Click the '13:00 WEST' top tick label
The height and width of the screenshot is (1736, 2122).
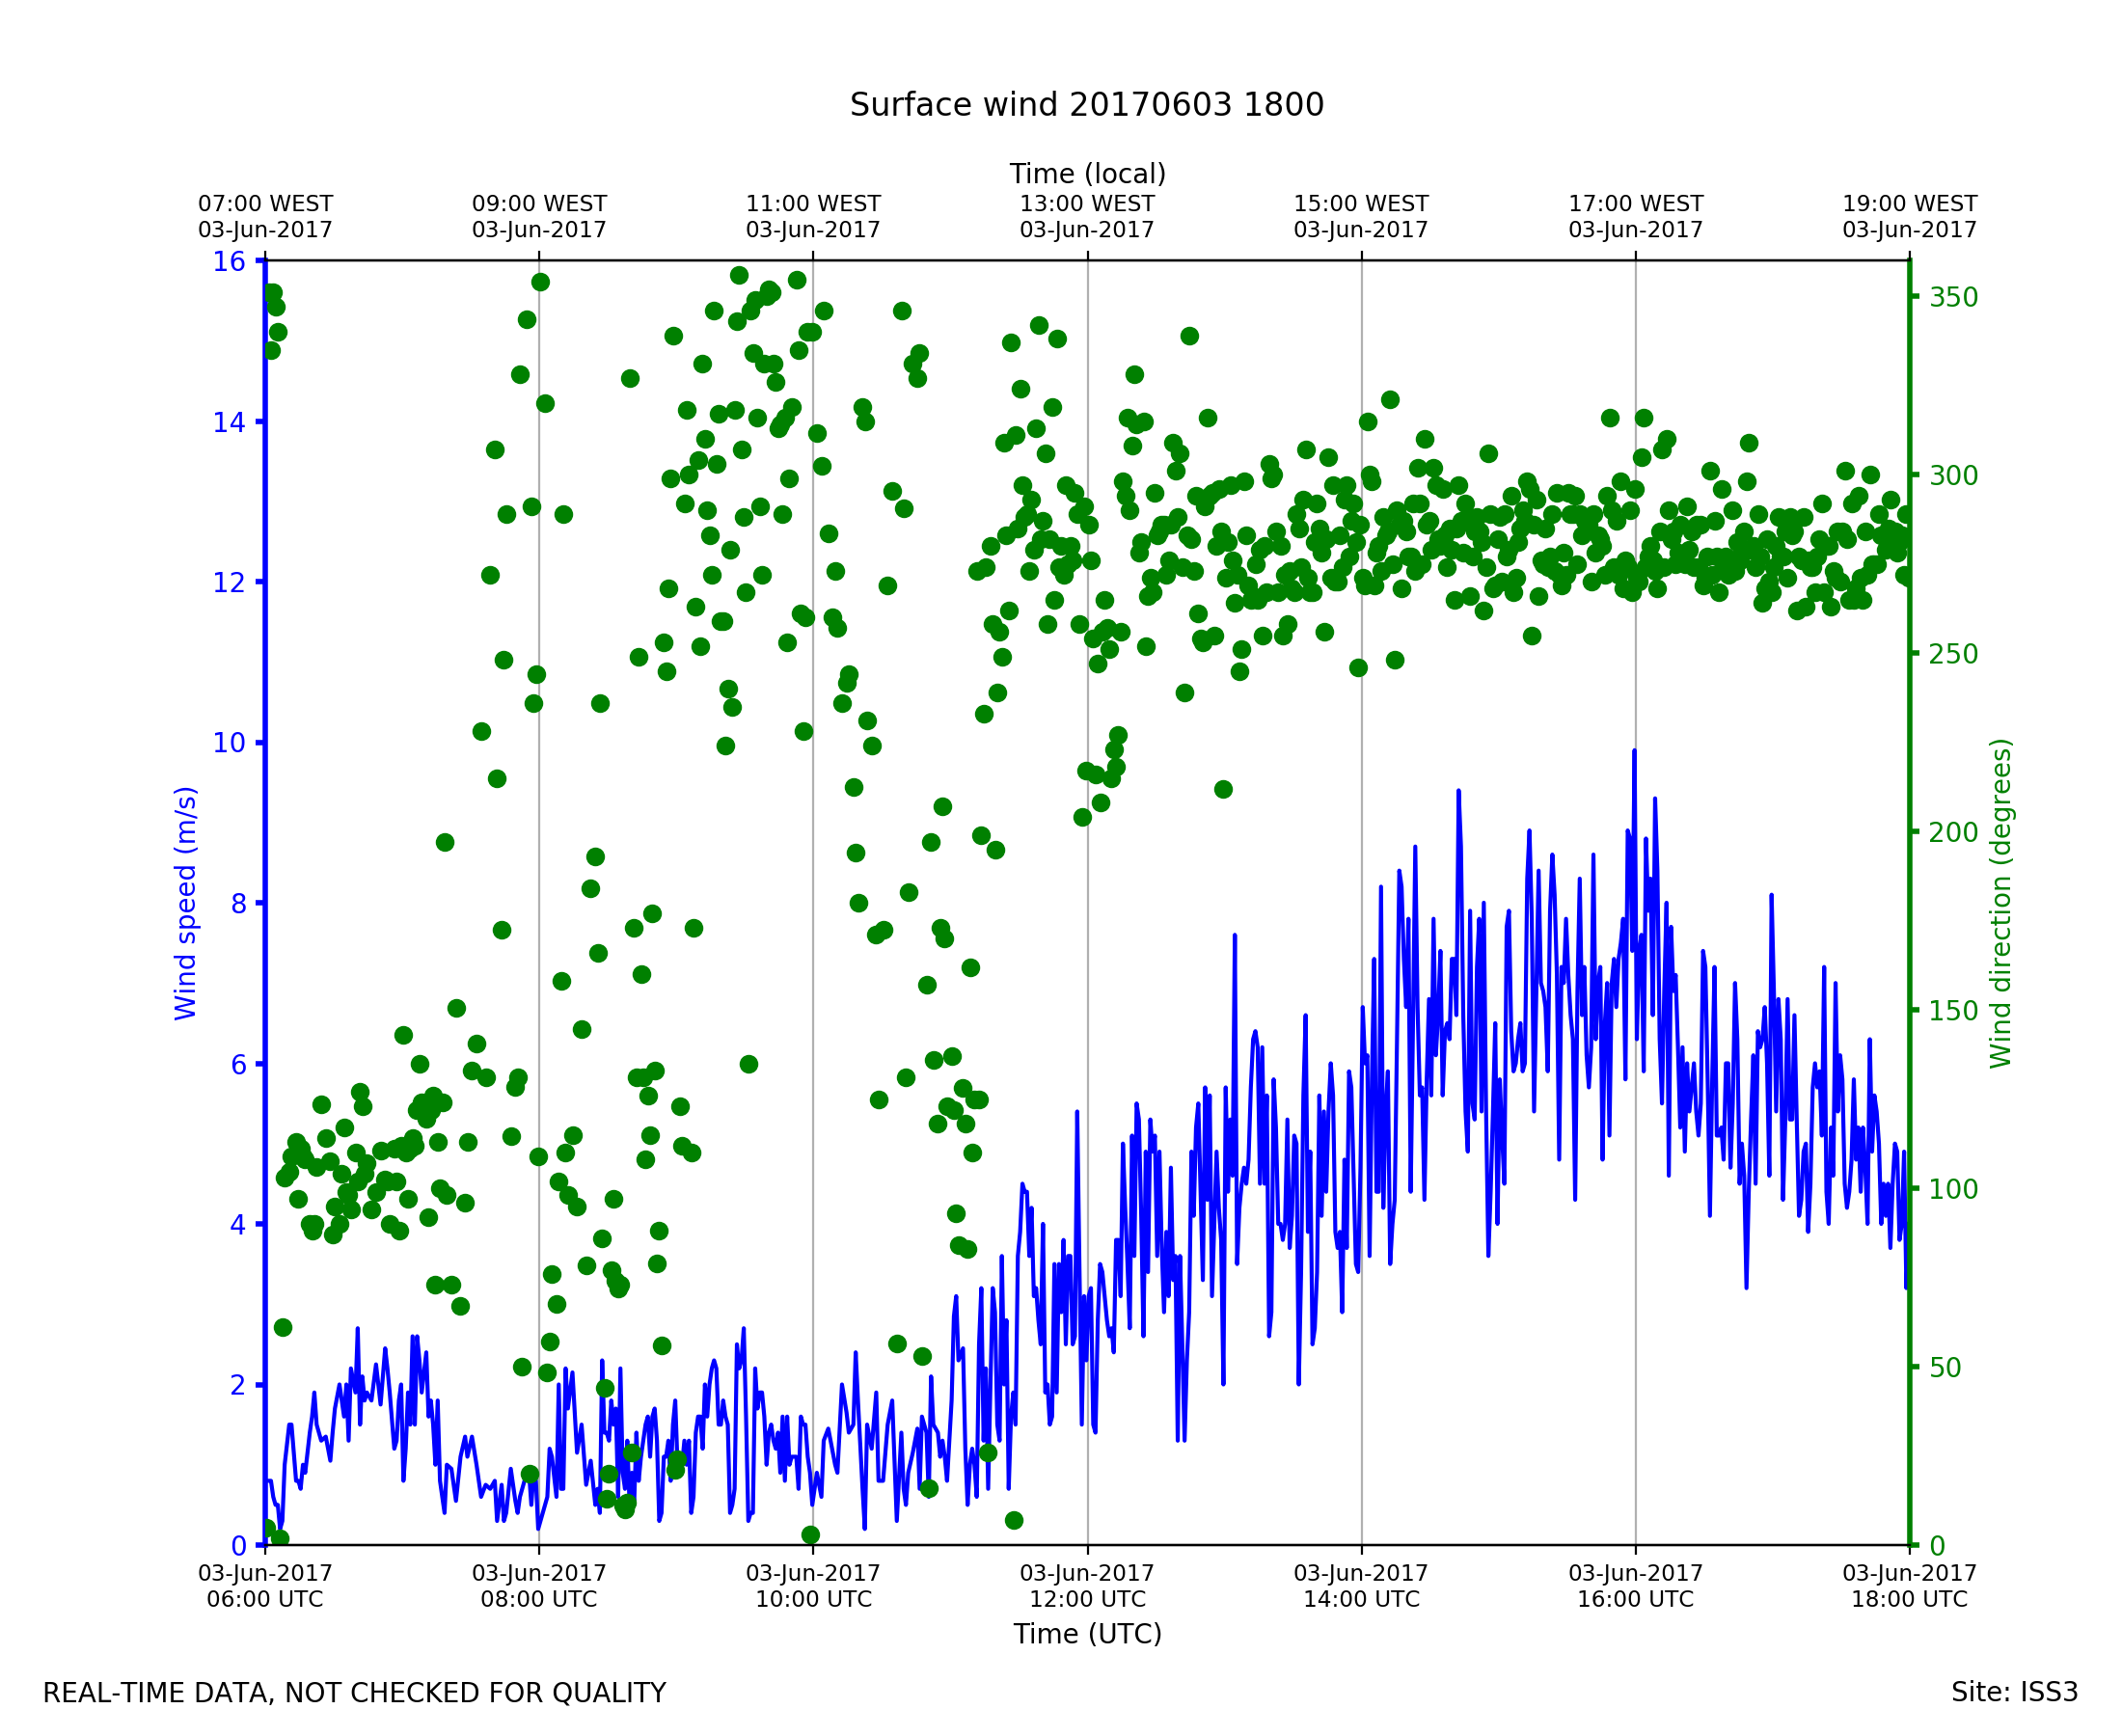pyautogui.click(x=1087, y=204)
